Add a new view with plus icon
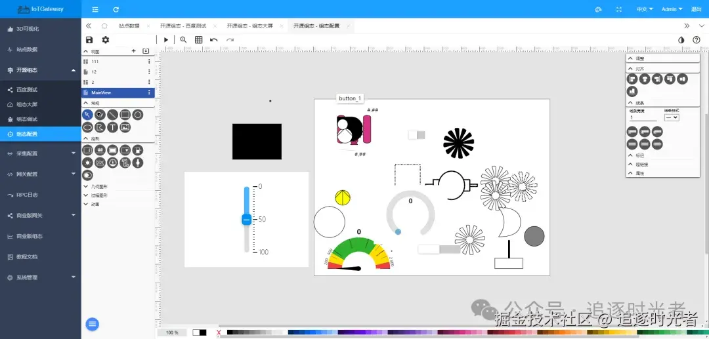 tap(133, 51)
